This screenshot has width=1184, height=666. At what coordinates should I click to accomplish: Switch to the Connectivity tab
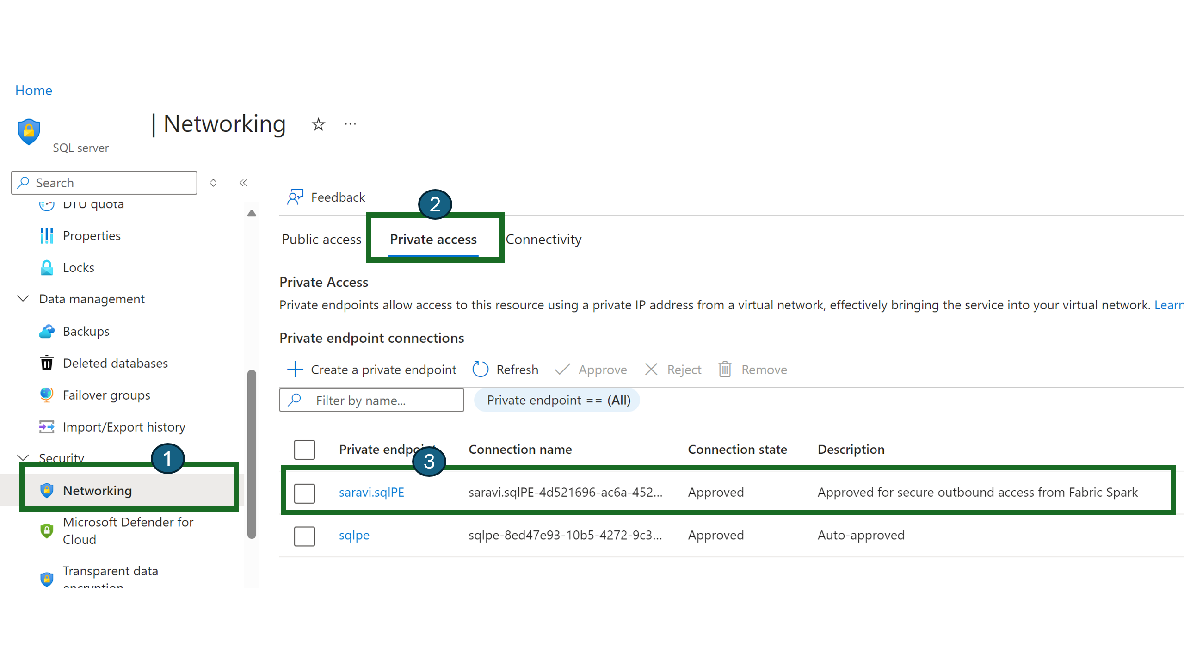[x=543, y=238]
